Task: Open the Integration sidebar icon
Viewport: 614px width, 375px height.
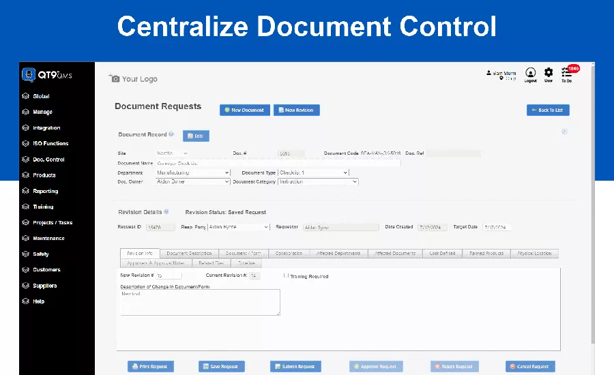Action: click(26, 127)
